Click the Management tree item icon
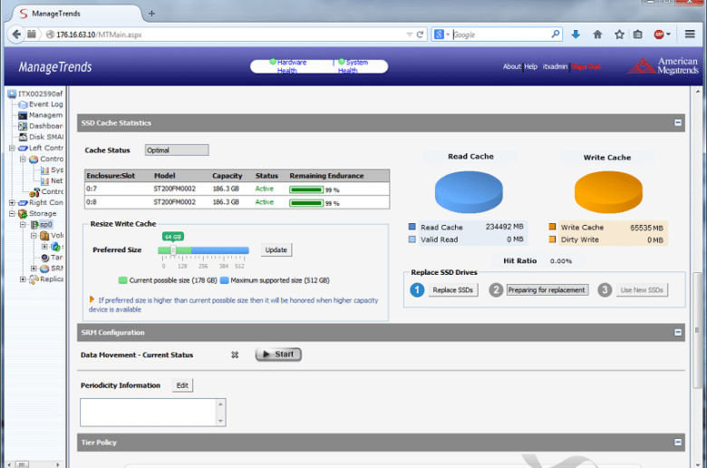Image resolution: width=707 pixels, height=468 pixels. pyautogui.click(x=23, y=115)
